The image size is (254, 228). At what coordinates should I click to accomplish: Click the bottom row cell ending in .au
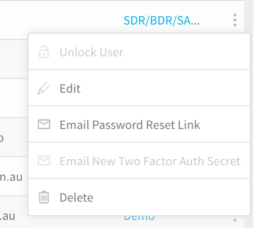coord(8,216)
